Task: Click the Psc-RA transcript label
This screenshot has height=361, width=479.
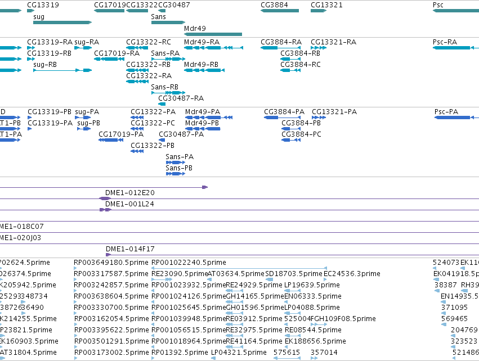Action: [x=445, y=42]
